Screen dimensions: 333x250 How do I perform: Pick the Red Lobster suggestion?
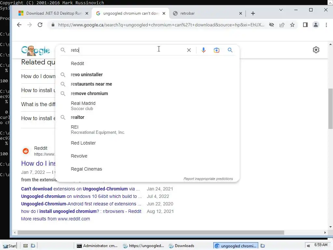[148, 143]
